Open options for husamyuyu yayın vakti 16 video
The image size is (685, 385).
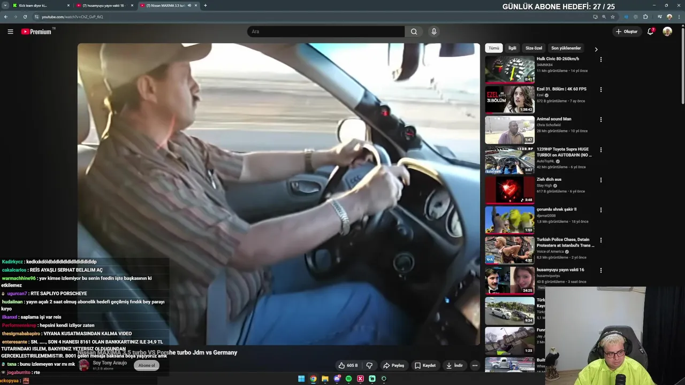[x=601, y=271]
